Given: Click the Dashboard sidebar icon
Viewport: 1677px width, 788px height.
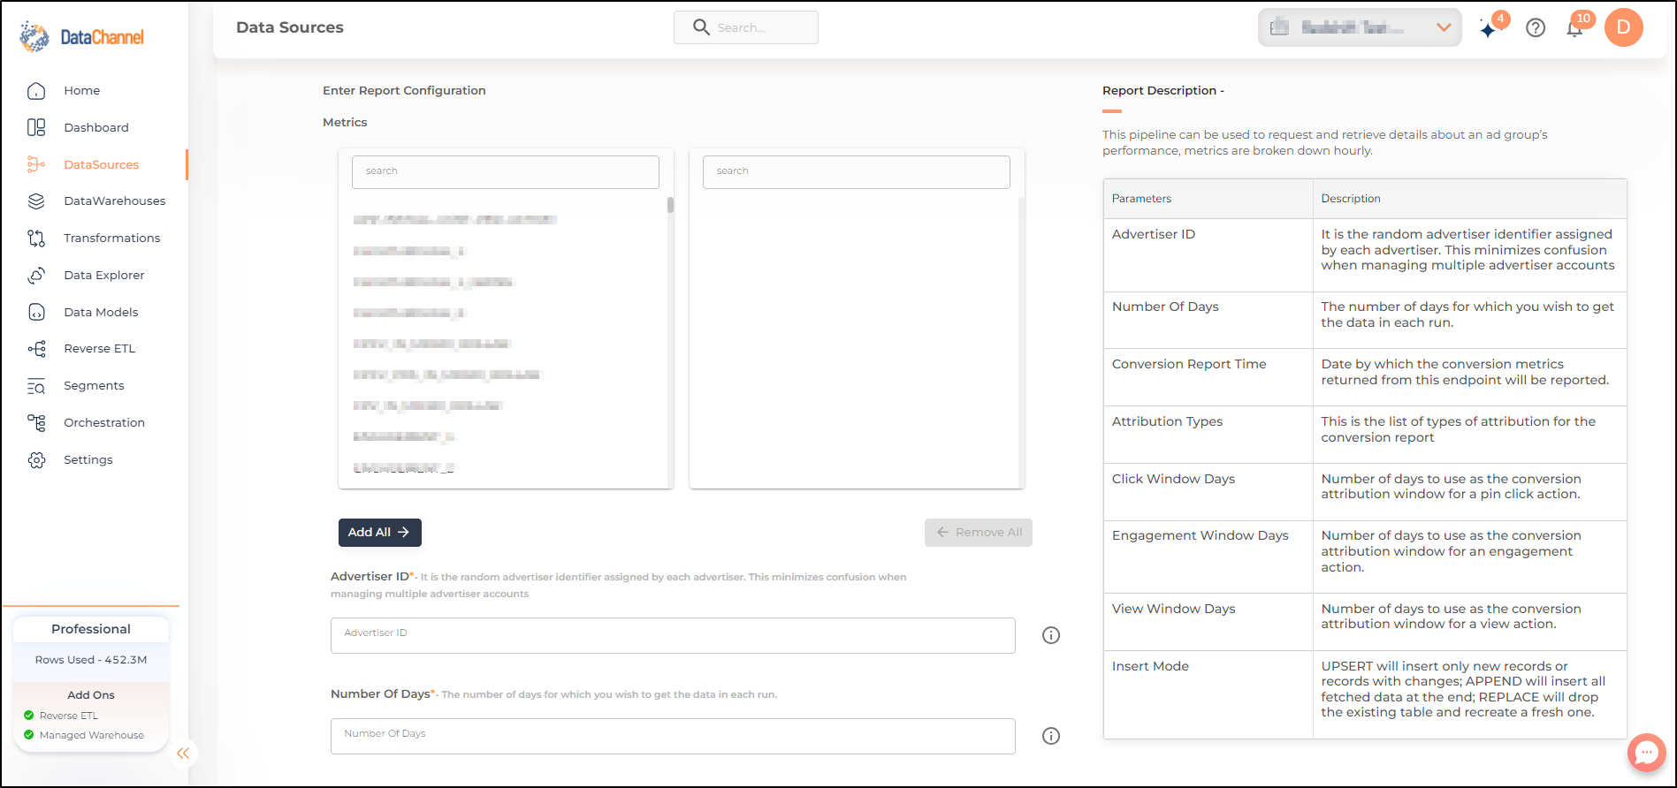Looking at the screenshot, I should [x=36, y=127].
